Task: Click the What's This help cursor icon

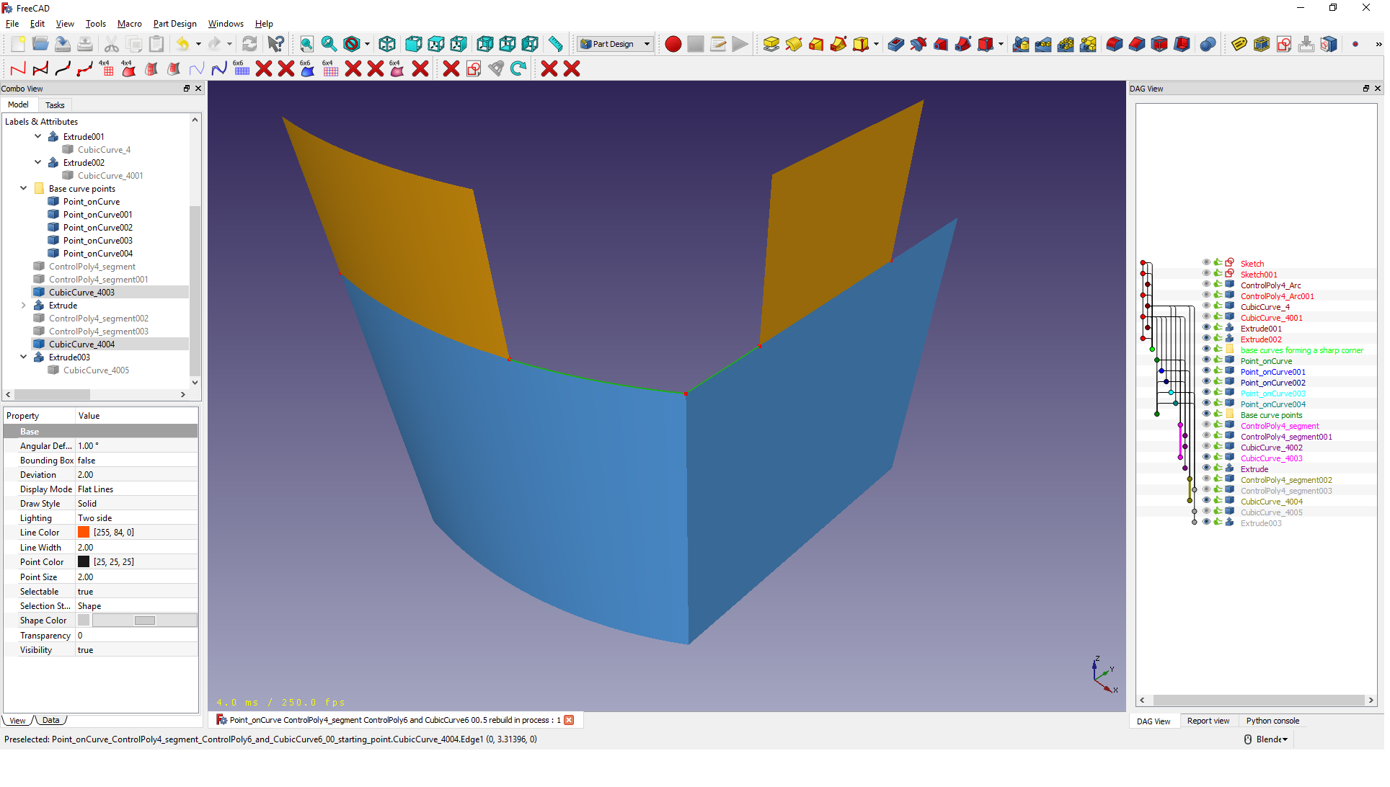Action: pyautogui.click(x=275, y=44)
